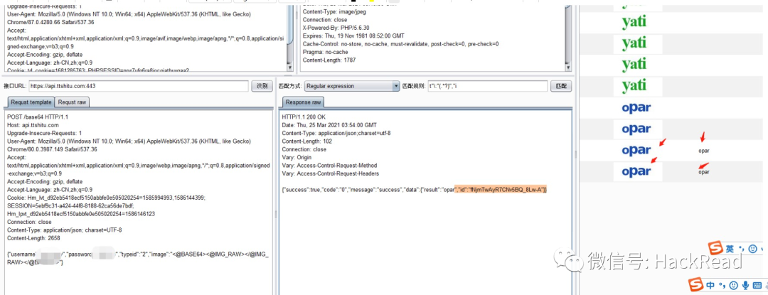The image size is (768, 295).
Task: Click the Sogou emoji smiley icon
Action: tap(734, 286)
